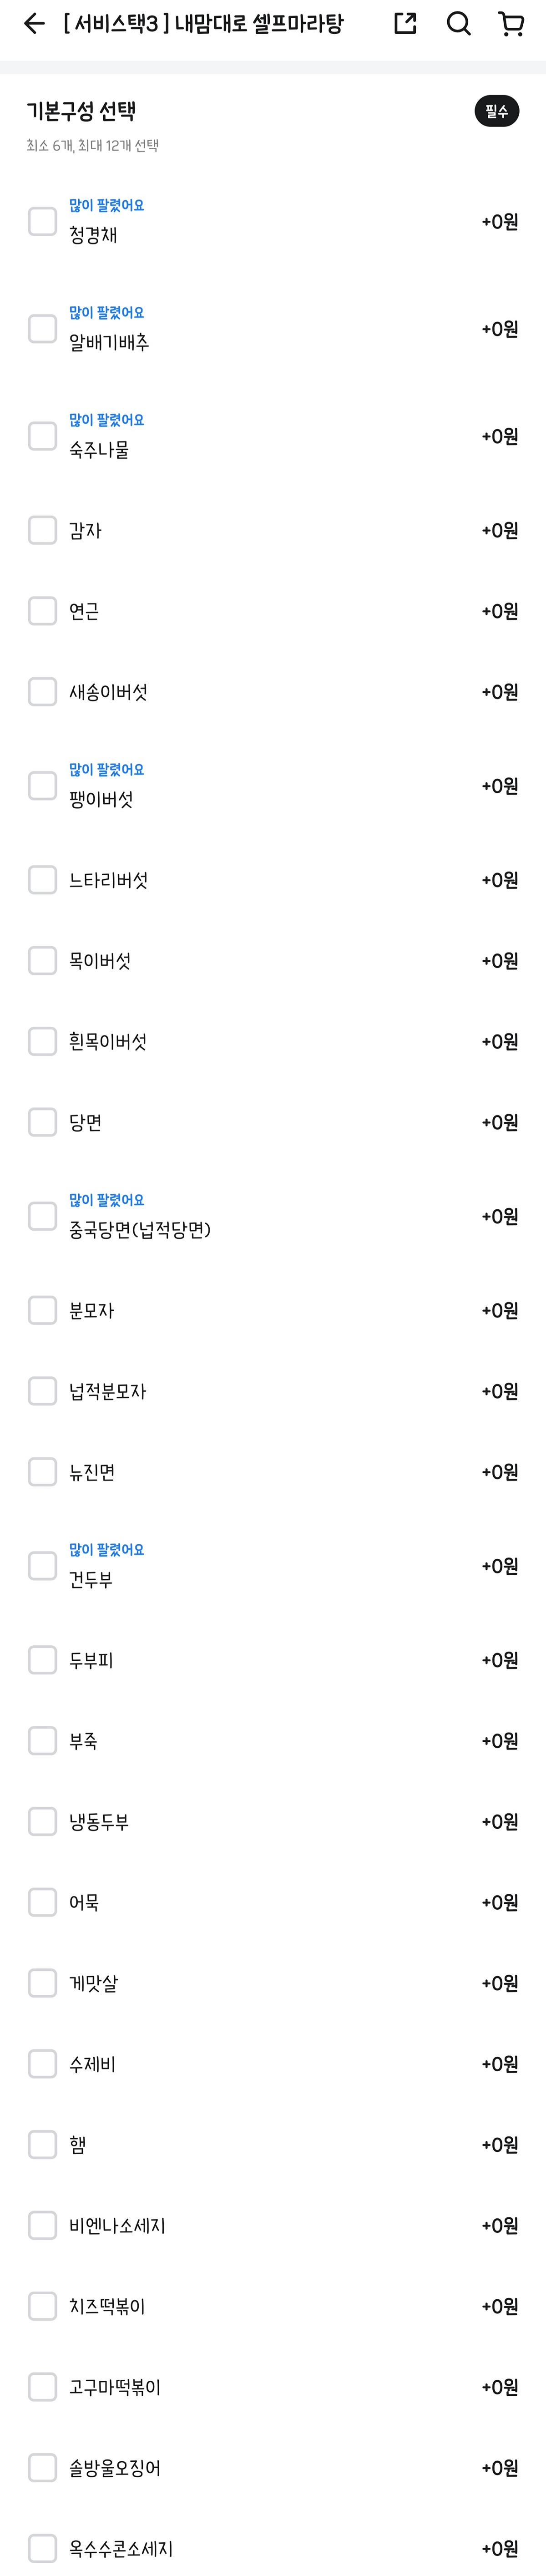Tick the 숙주나물 option checkbox
Viewport: 546px width, 2576px height.
click(42, 436)
